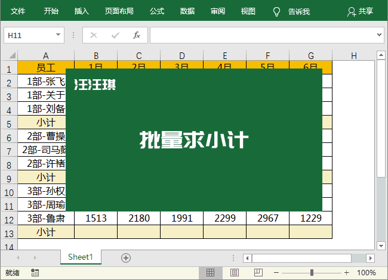Select row 12 header
The width and height of the screenshot is (388, 280).
(x=9, y=219)
